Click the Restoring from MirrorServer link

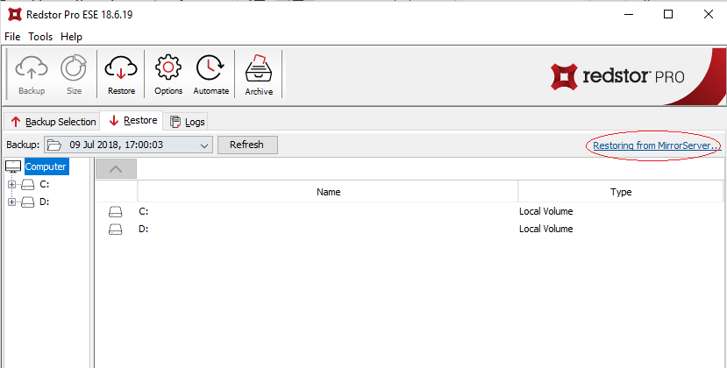pos(656,145)
